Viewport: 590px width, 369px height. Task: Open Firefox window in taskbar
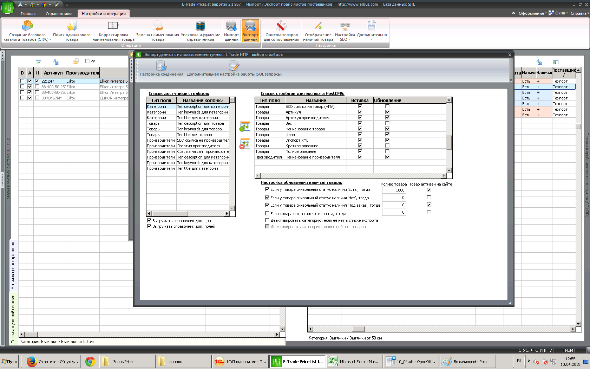point(53,361)
